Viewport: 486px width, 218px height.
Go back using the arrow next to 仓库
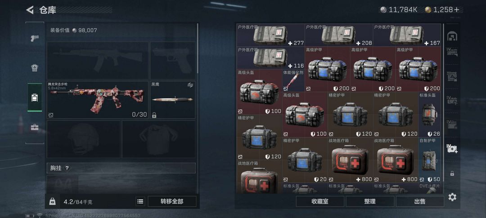point(30,10)
